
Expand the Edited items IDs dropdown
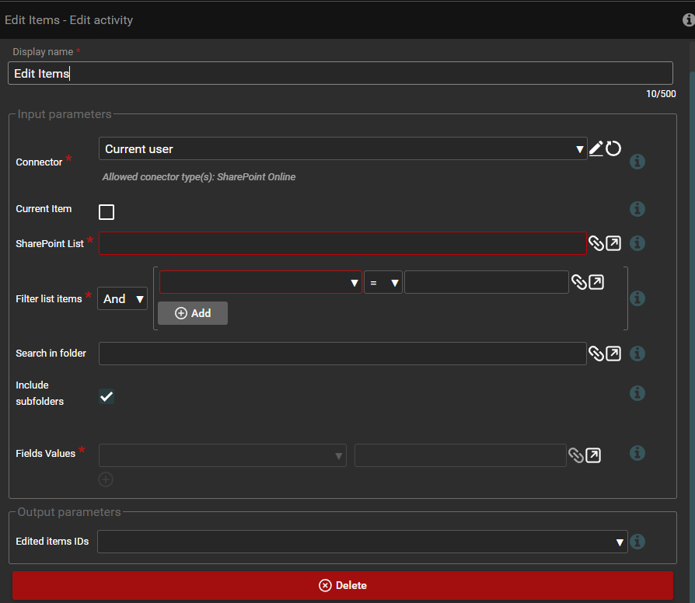361,542
